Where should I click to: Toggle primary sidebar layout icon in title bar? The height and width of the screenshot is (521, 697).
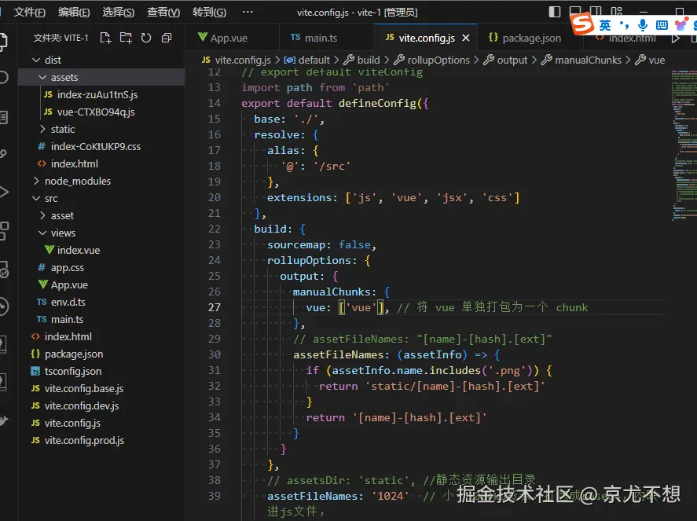point(554,12)
